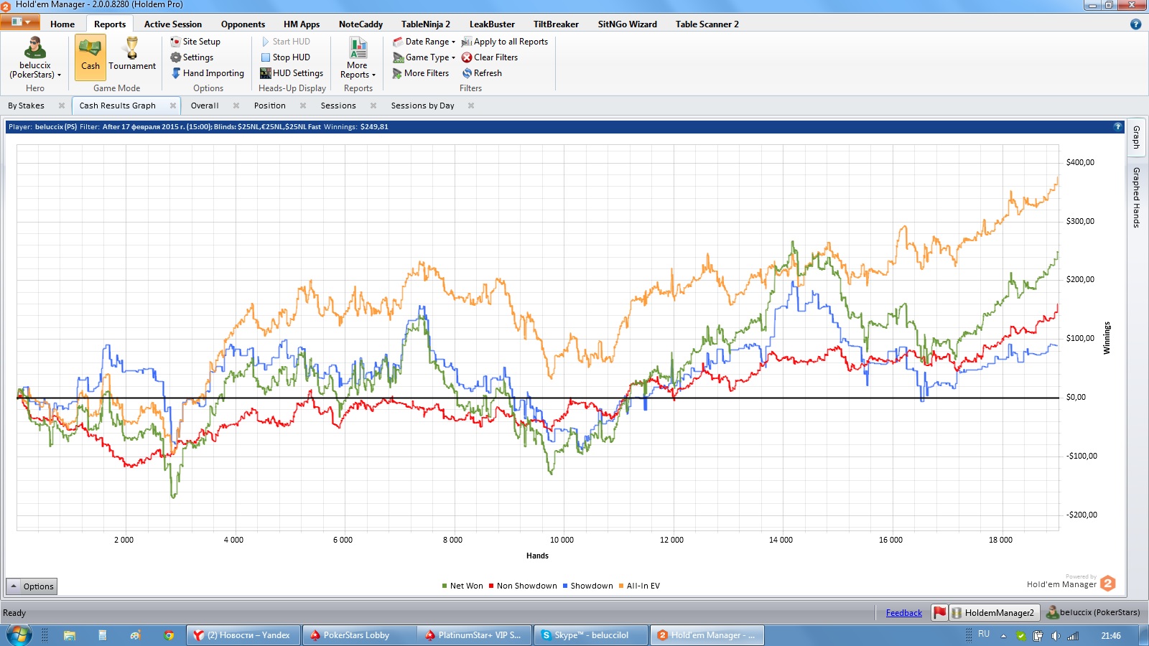The image size is (1149, 646).
Task: Switch to the Yandex news taskbar window
Action: pyautogui.click(x=243, y=635)
